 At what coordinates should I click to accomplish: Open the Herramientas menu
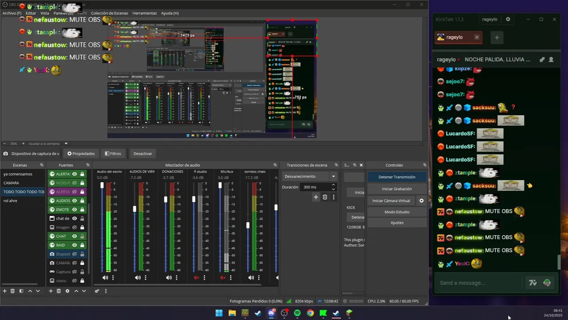coord(145,13)
